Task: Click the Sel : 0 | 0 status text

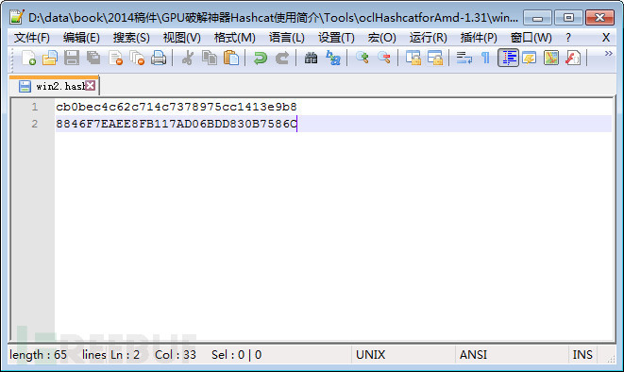Action: click(236, 354)
